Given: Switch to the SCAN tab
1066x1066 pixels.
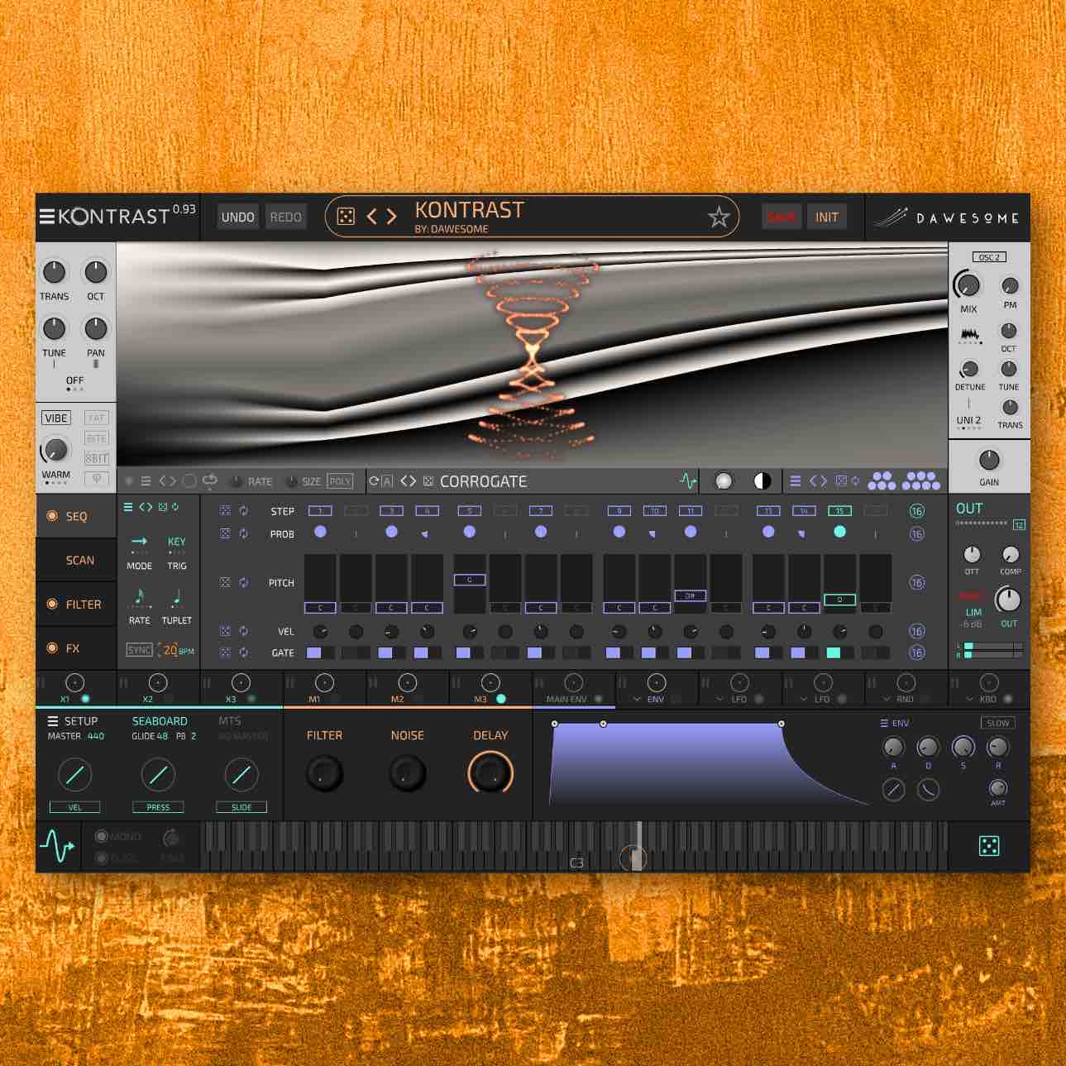Looking at the screenshot, I should click(80, 560).
